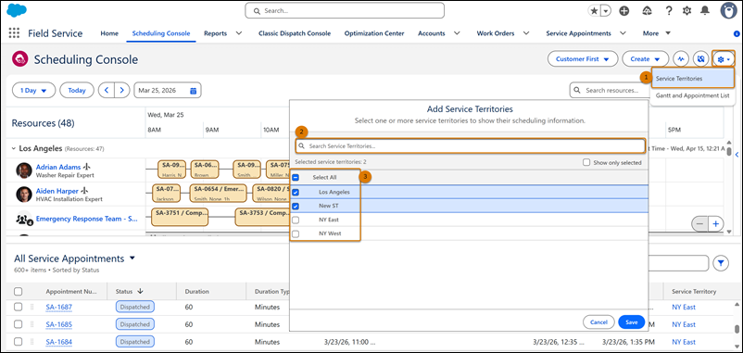This screenshot has height=353, width=743.
Task: Open the Notifications bell
Action: coord(705,11)
